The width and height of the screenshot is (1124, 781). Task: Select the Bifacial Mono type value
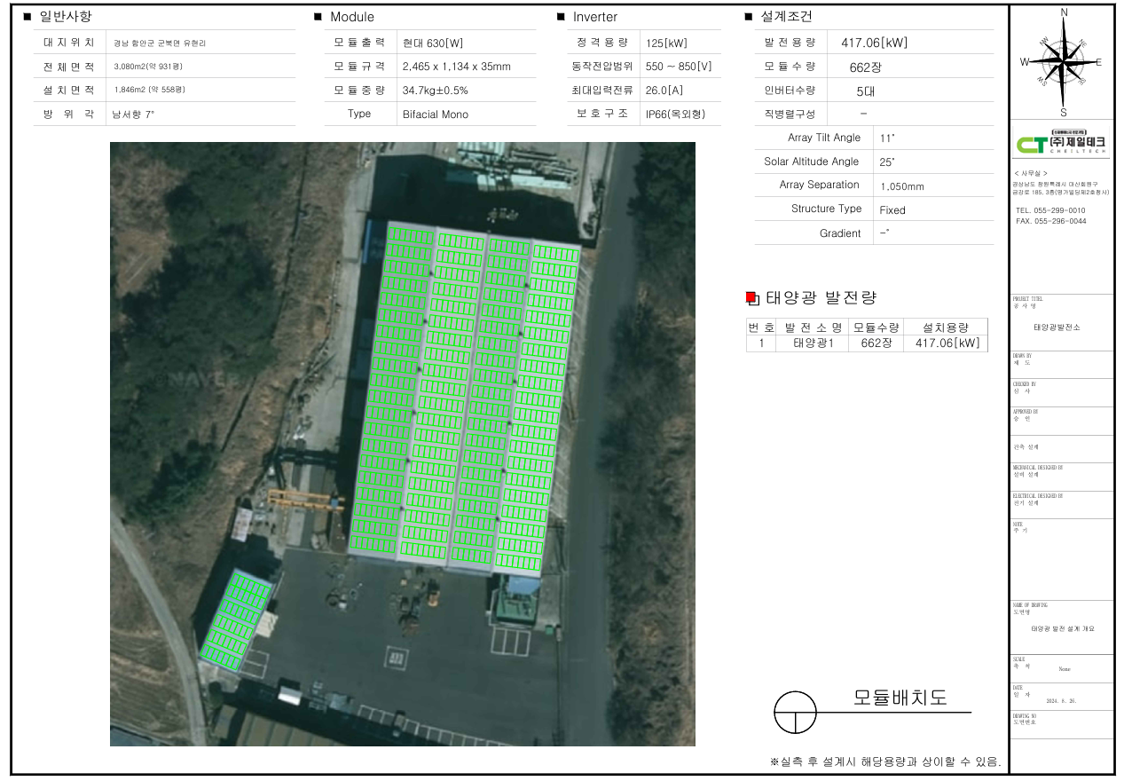[435, 114]
